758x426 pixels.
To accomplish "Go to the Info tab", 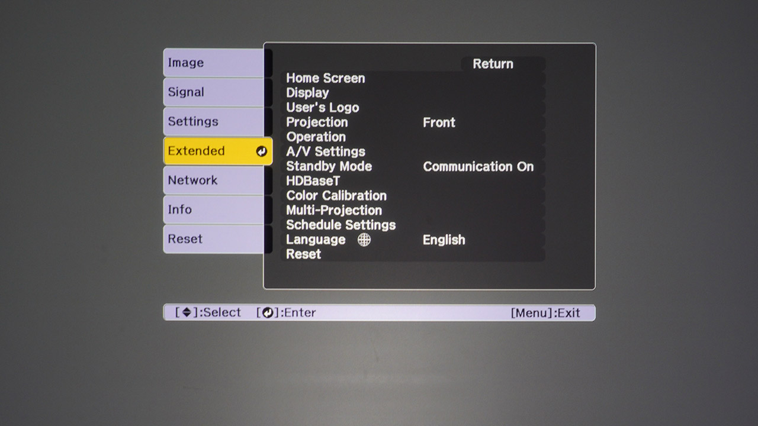I will coord(213,209).
